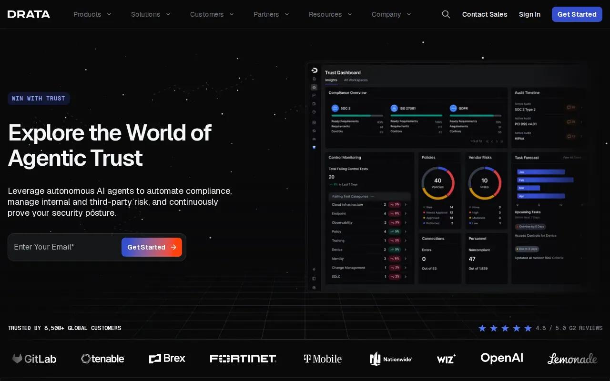Click the "Explore the World of Agentic Trust" heading

(x=110, y=145)
